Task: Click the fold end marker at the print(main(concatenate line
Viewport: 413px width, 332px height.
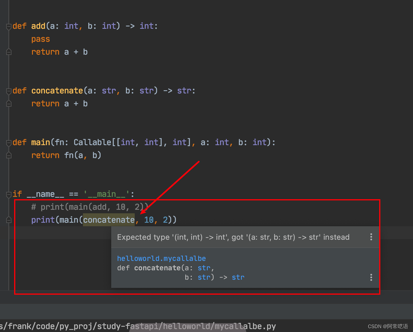Action: coord(9,220)
